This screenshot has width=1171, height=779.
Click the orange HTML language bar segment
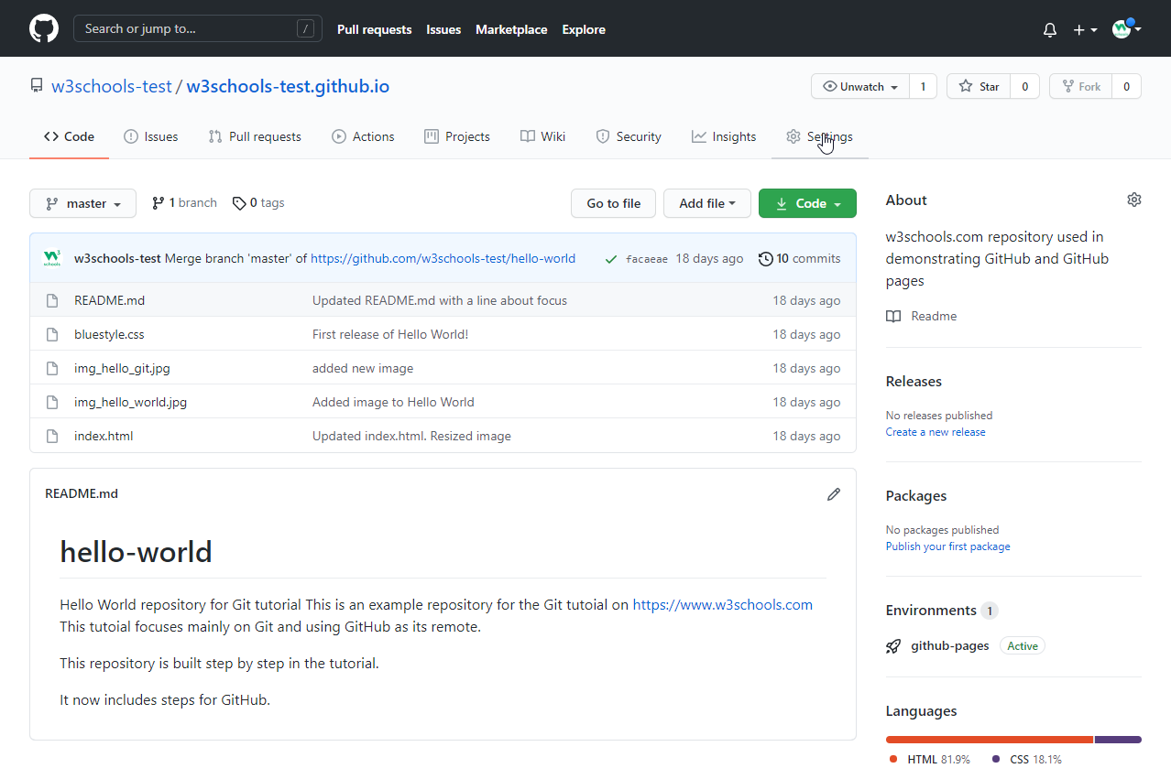990,740
